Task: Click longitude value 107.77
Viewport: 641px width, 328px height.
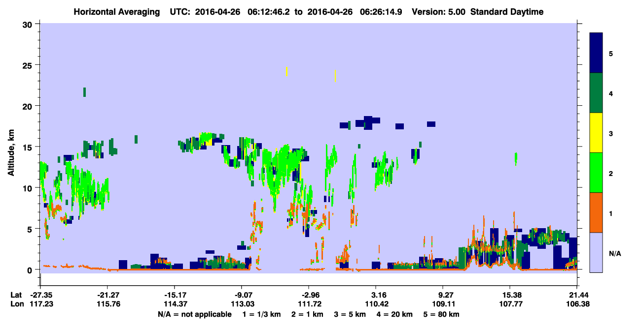Action: (510, 304)
